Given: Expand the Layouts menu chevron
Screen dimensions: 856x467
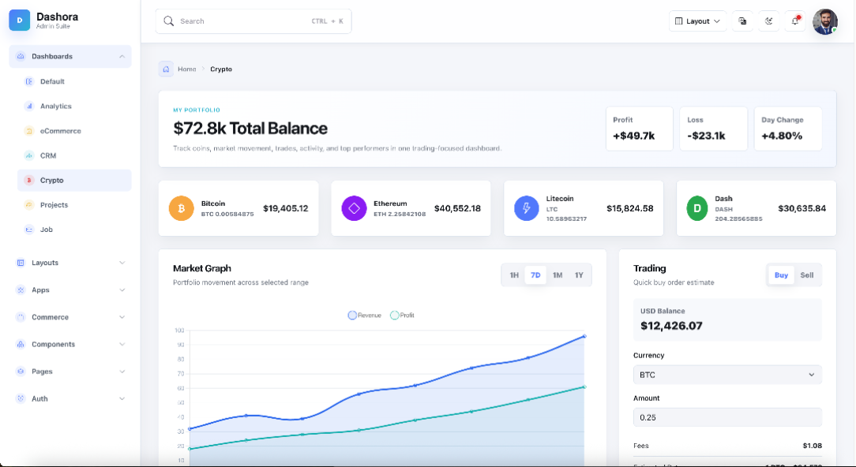Looking at the screenshot, I should tap(122, 263).
